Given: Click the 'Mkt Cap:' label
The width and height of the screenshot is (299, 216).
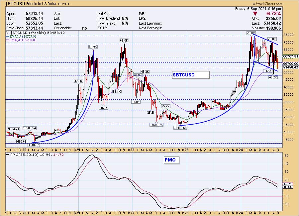Looking at the screenshot, I should coord(104,14).
